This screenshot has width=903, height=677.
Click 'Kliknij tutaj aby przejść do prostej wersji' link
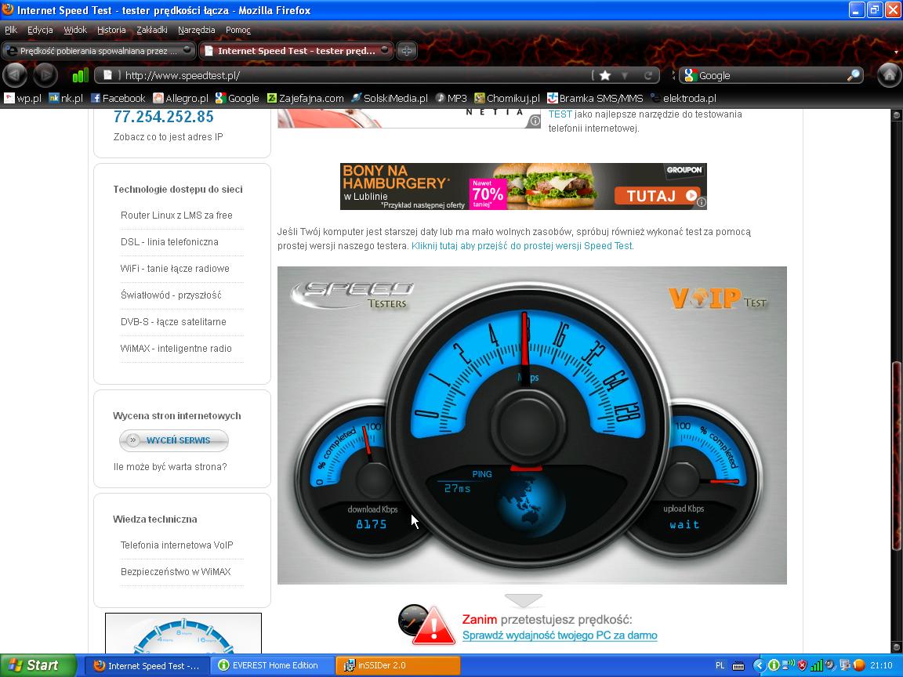(x=522, y=246)
